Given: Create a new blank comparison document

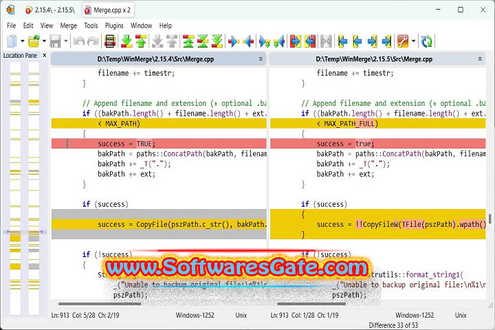Looking at the screenshot, I should pyautogui.click(x=12, y=41).
